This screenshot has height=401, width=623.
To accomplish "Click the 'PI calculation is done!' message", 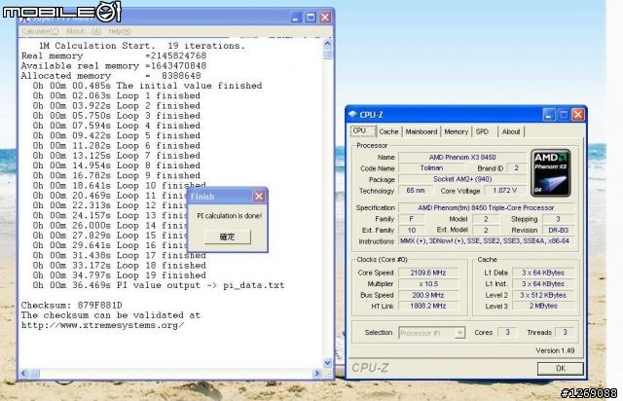I will 230,216.
